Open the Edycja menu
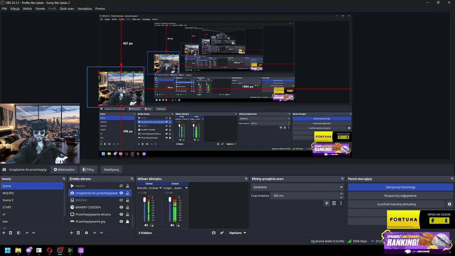 point(15,9)
